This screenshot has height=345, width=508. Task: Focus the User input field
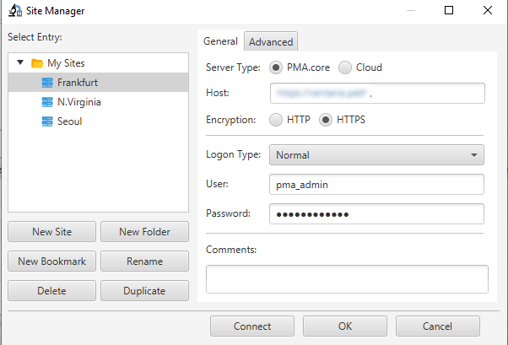coord(376,184)
